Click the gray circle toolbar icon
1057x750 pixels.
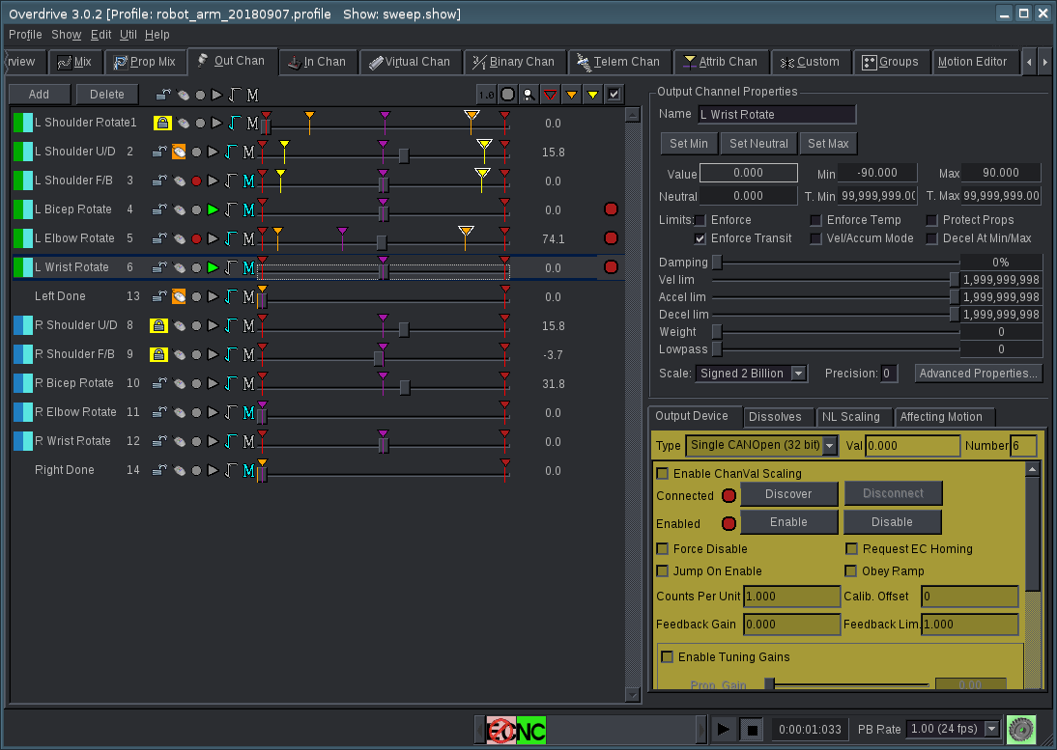coord(507,95)
